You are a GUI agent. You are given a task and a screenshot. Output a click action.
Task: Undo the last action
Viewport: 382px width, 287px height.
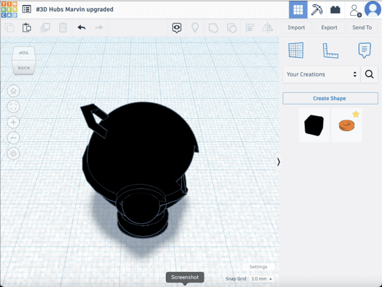(82, 27)
